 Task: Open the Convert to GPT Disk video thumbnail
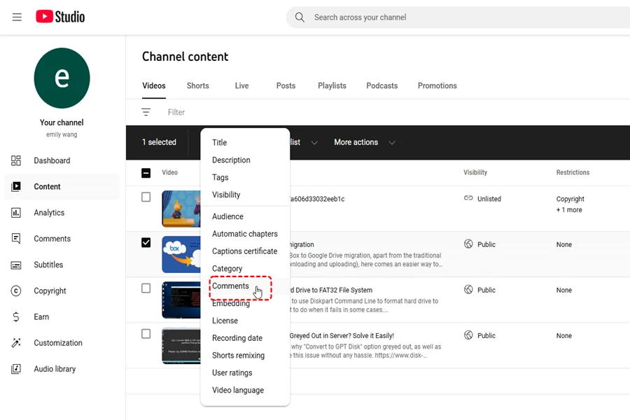[x=181, y=346]
